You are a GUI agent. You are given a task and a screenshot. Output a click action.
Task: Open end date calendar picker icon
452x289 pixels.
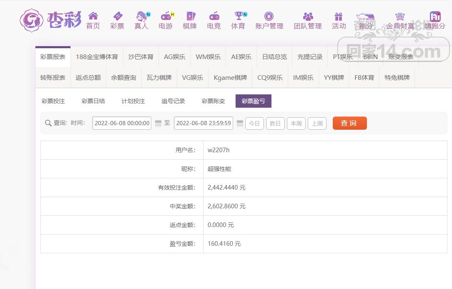240,123
